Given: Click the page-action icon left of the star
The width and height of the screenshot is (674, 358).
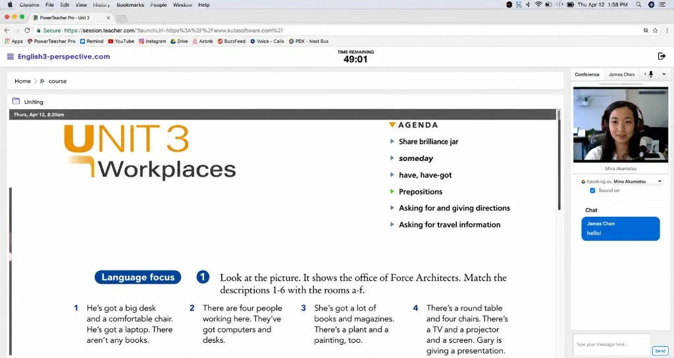Looking at the screenshot, I should click(x=646, y=30).
